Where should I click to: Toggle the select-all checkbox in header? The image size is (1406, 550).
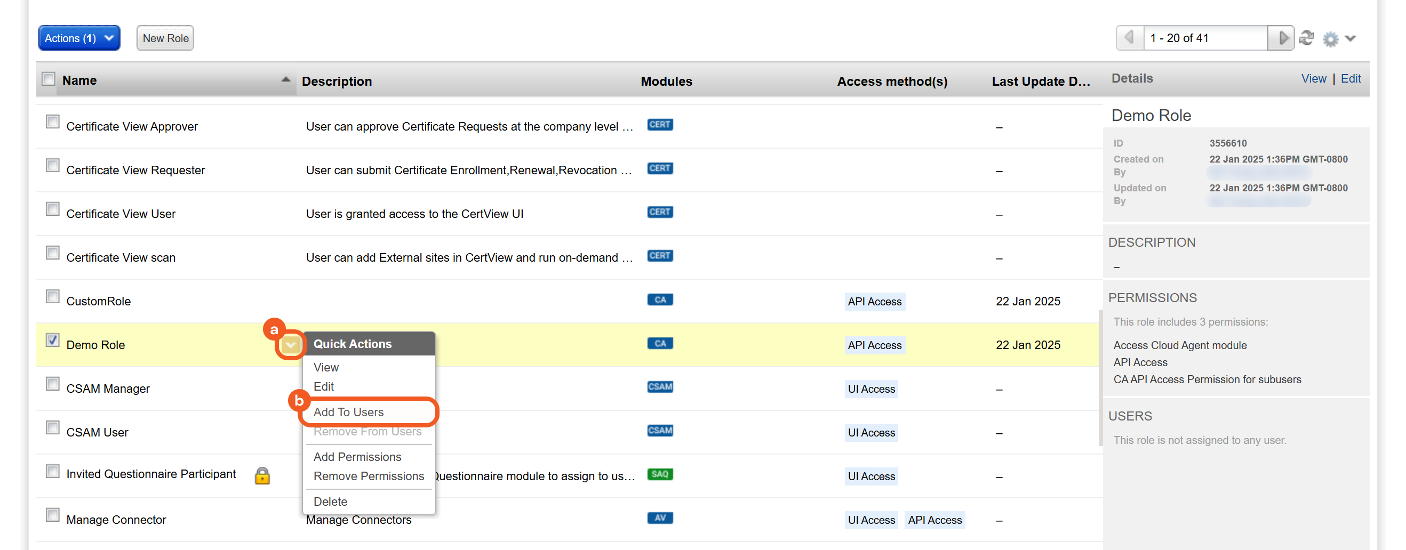[x=49, y=79]
